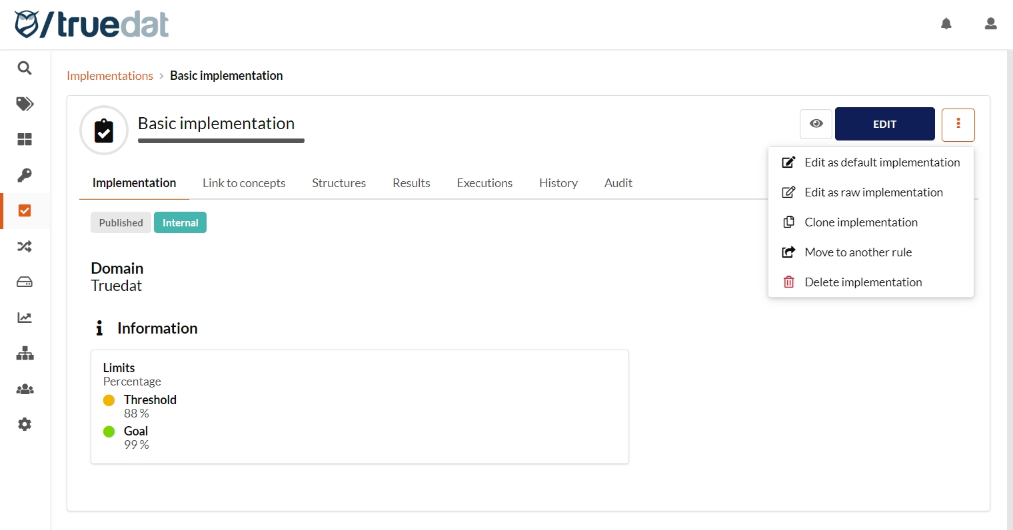Click the tags icon in sidebar
Viewport: 1013px width, 530px height.
25,104
